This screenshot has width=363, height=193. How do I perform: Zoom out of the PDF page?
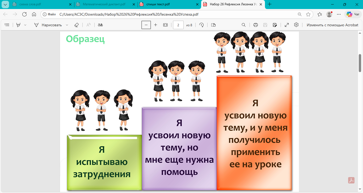point(146,25)
